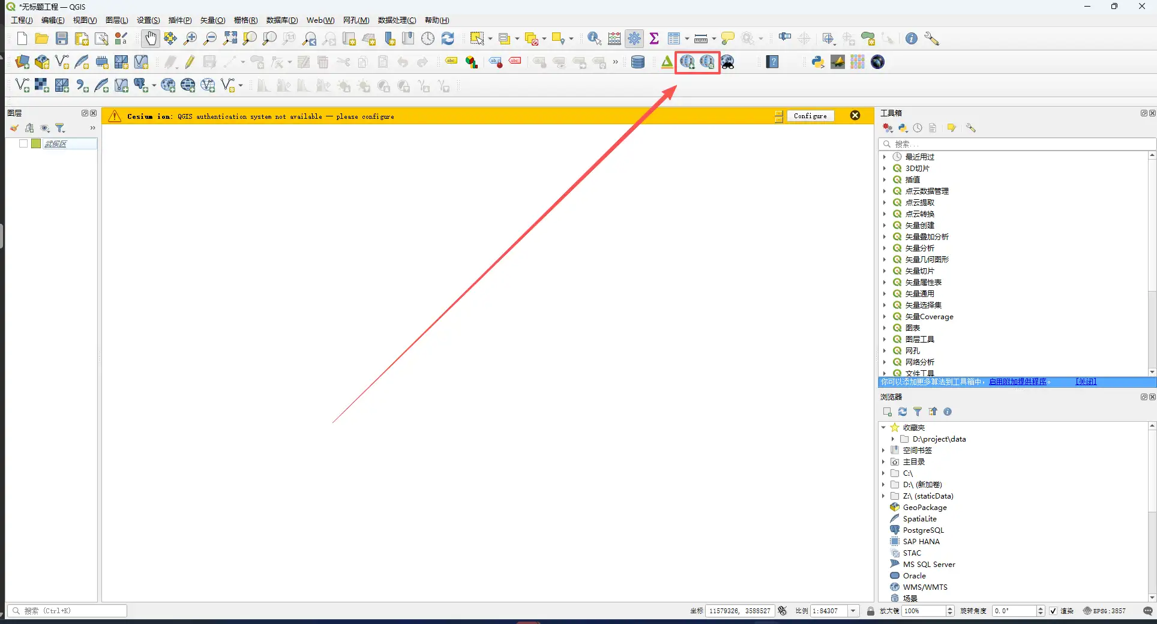Toggle the scale lock icon
This screenshot has width=1157, height=624.
tap(871, 611)
